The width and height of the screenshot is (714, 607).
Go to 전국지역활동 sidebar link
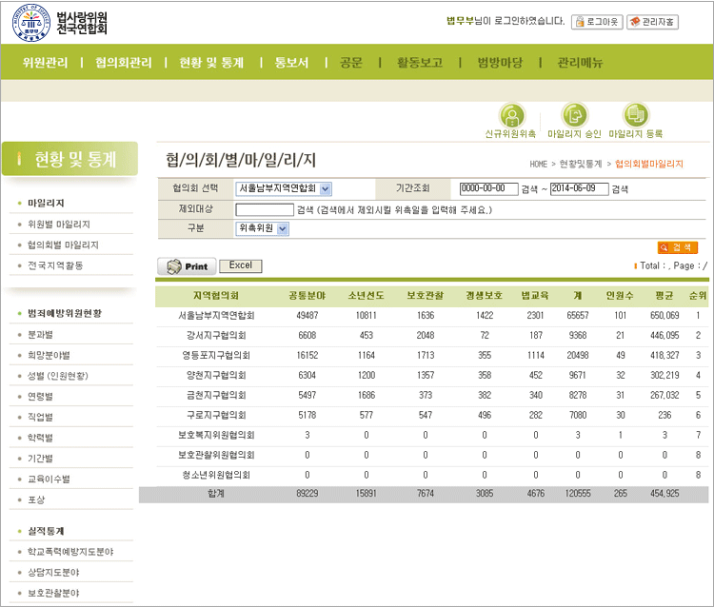(55, 265)
